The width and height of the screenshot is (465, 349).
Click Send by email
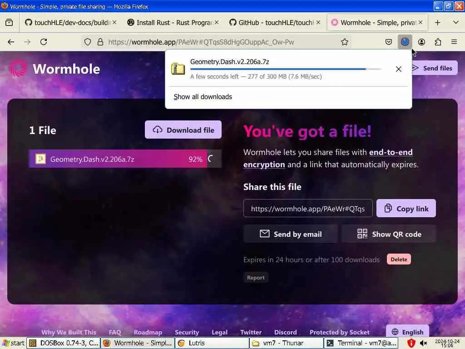point(290,234)
